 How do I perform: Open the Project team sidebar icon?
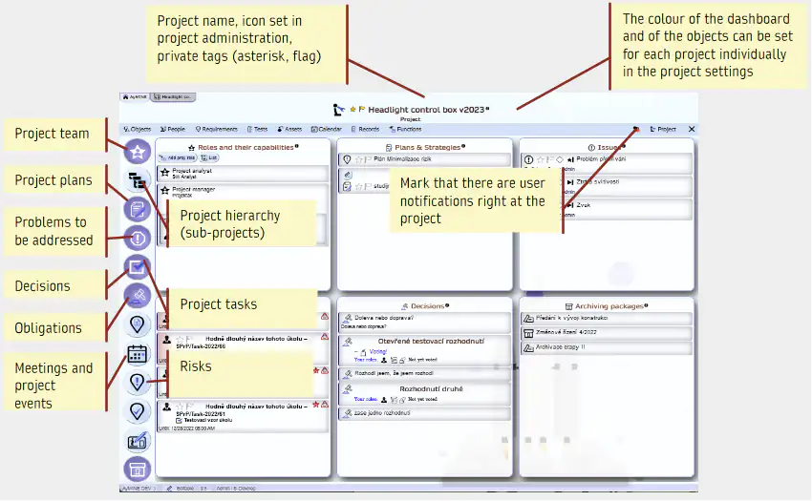(x=138, y=152)
